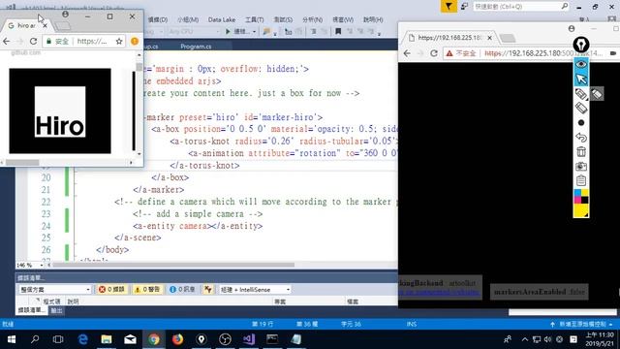Open Chrome from the taskbar
The height and width of the screenshot is (349, 620).
coord(154,339)
